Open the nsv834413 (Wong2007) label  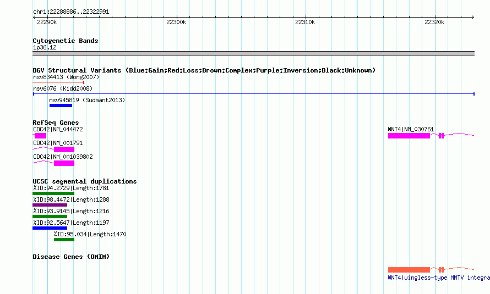coord(66,77)
